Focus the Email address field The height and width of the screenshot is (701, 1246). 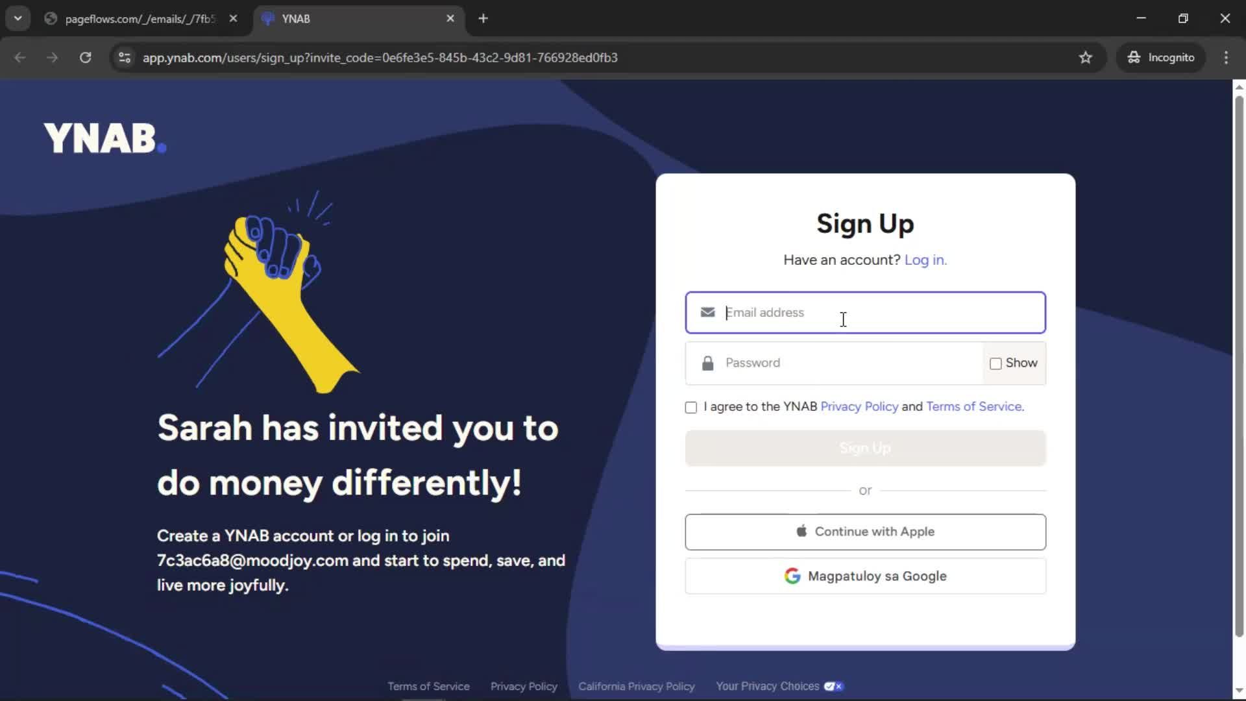[x=865, y=313]
